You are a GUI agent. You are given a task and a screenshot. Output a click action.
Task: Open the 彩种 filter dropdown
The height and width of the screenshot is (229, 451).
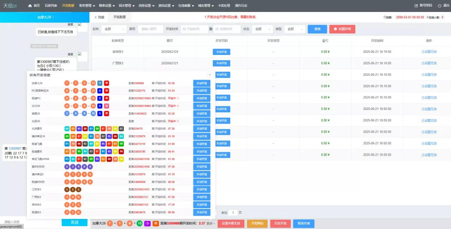(113, 30)
